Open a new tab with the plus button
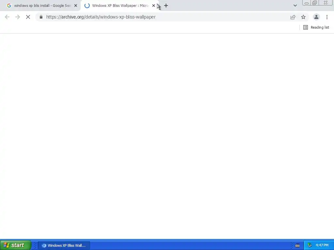334x250 pixels. tap(166, 6)
